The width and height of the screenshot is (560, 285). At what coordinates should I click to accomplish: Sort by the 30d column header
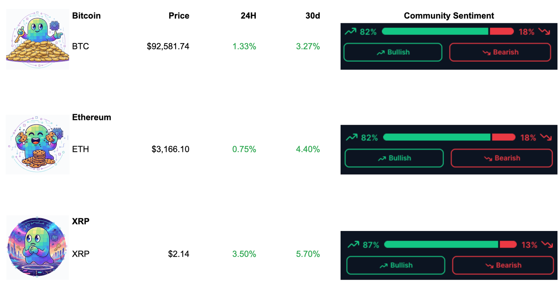(313, 16)
